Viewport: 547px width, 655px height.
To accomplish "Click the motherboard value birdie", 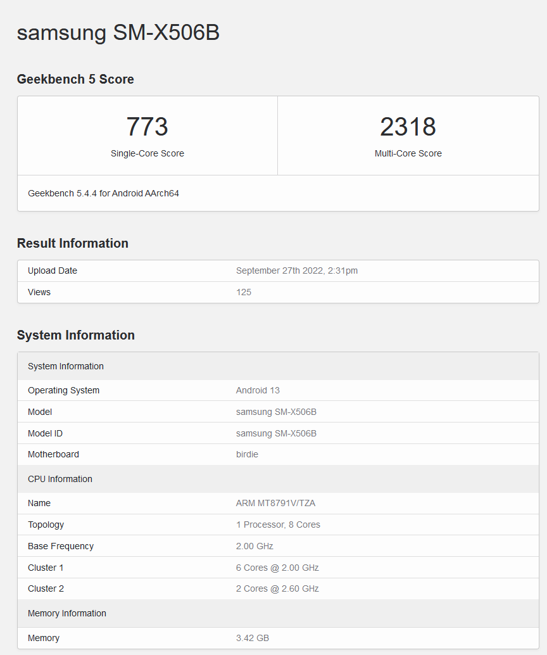I will [x=247, y=454].
